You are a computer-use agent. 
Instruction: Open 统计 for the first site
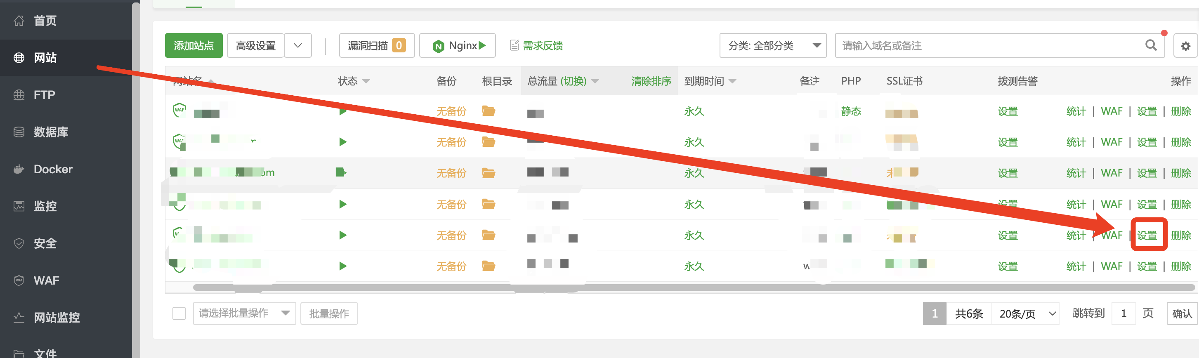click(x=1076, y=111)
